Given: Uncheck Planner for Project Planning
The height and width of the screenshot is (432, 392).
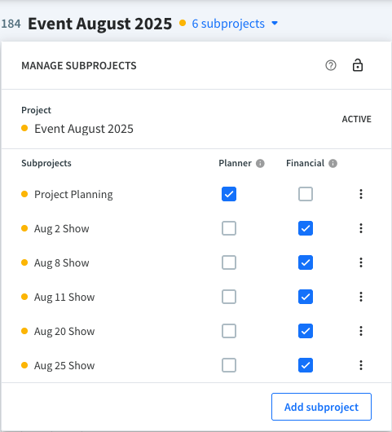Looking at the screenshot, I should [229, 194].
